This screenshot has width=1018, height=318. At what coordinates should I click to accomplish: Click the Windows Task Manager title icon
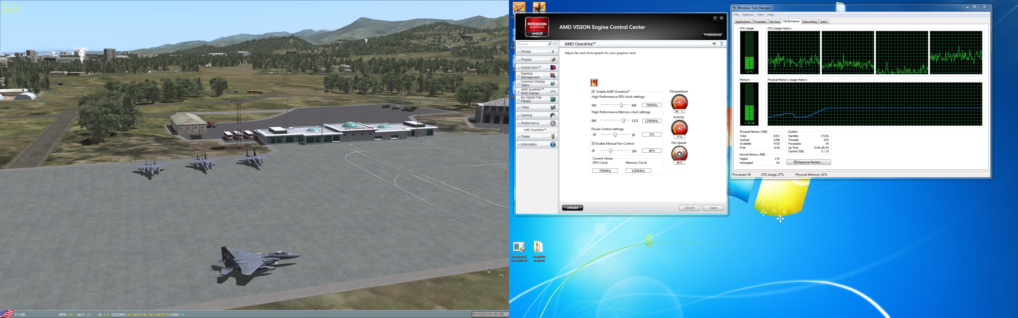pos(734,7)
